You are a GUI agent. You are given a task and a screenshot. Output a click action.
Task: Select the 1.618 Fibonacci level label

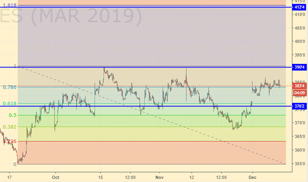(9, 5)
